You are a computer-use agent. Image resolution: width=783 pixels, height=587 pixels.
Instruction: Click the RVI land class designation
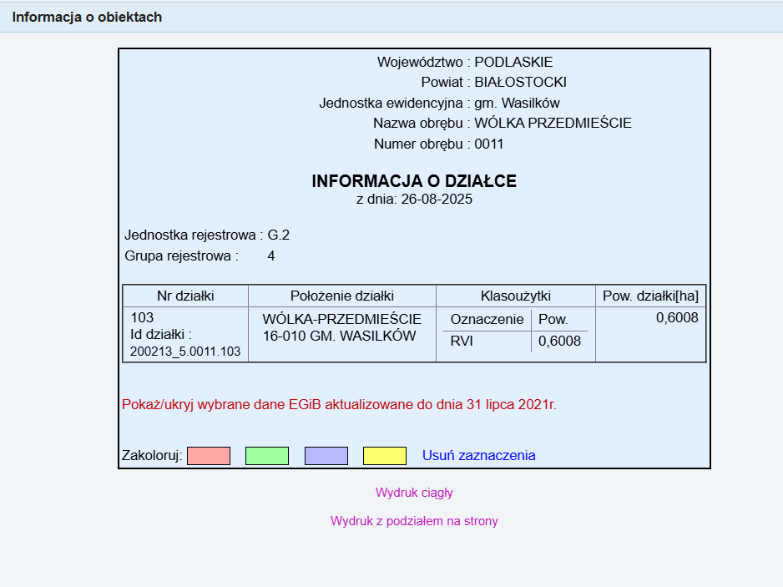click(x=462, y=341)
